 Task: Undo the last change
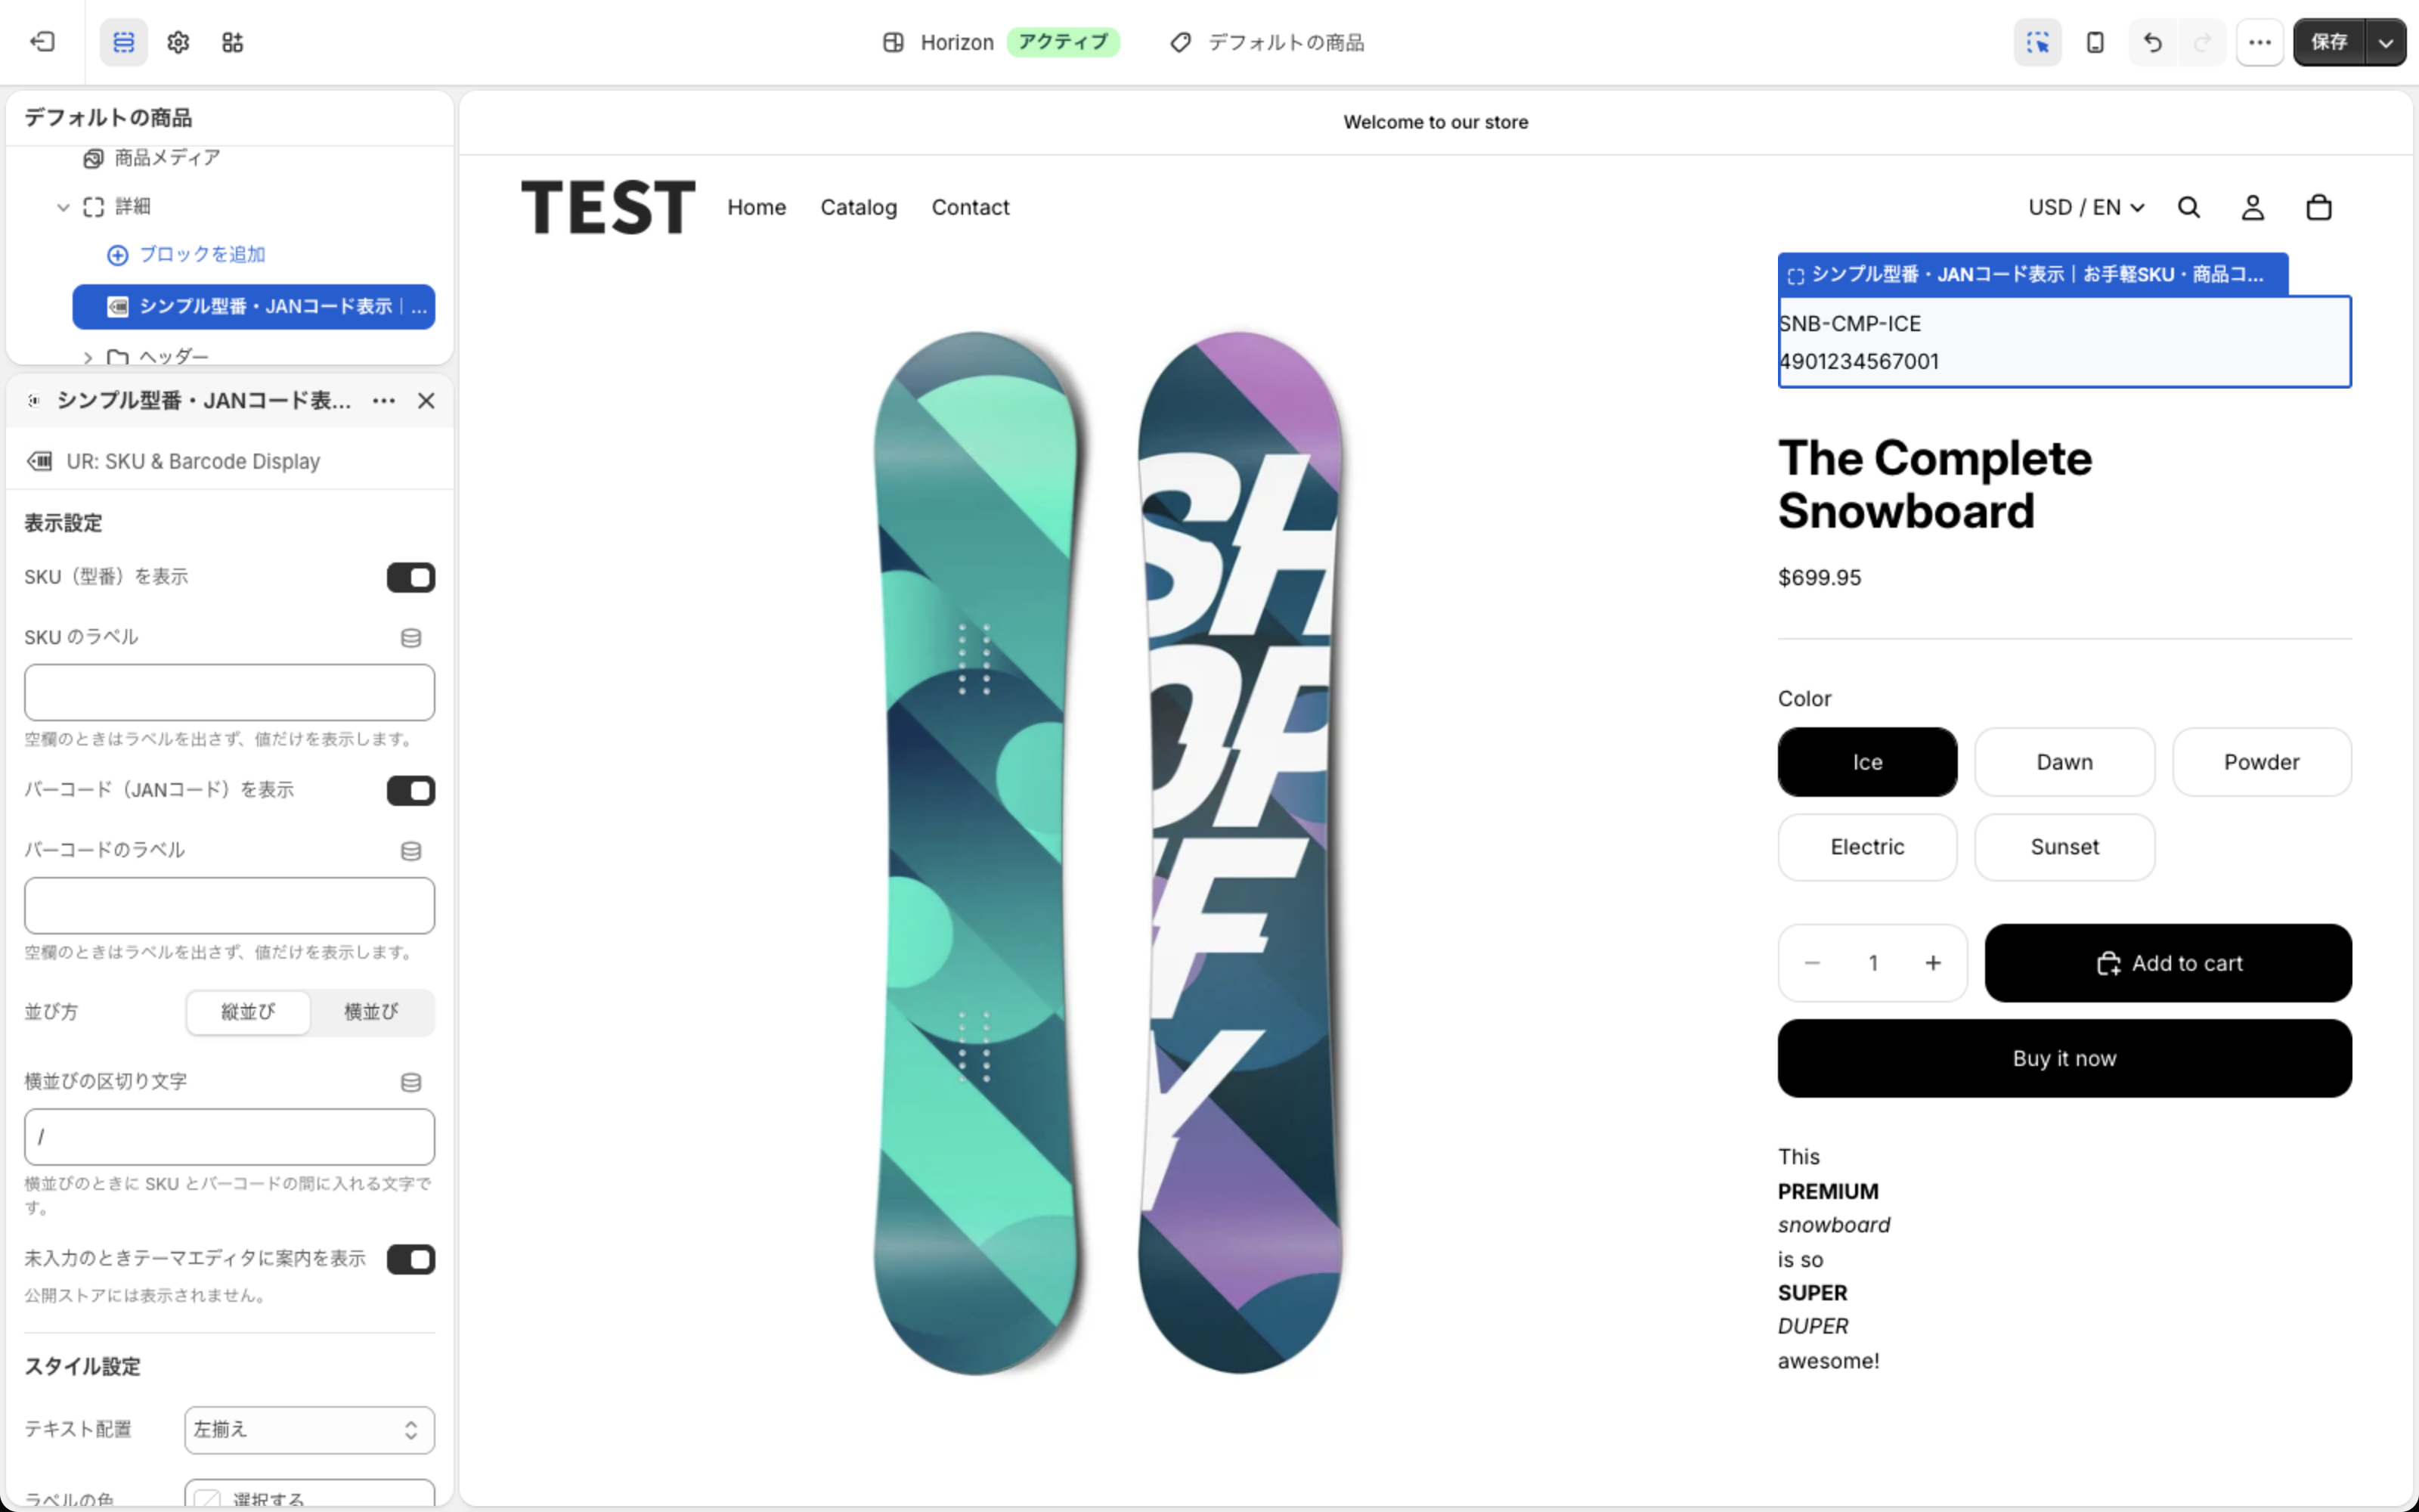2153,42
